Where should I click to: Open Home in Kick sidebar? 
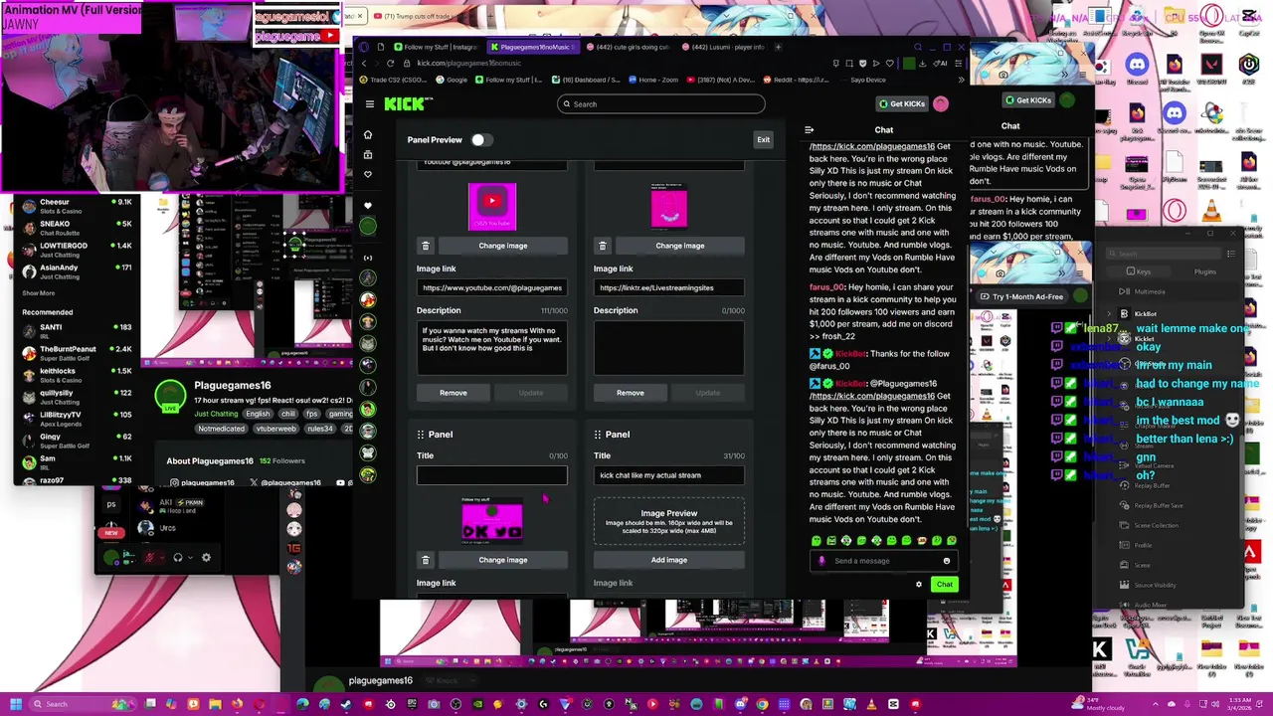pyautogui.click(x=368, y=134)
